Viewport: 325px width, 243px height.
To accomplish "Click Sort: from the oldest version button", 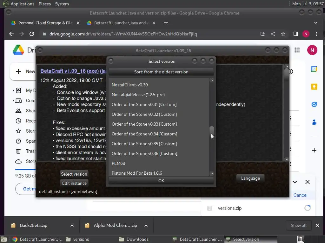I will [161, 72].
